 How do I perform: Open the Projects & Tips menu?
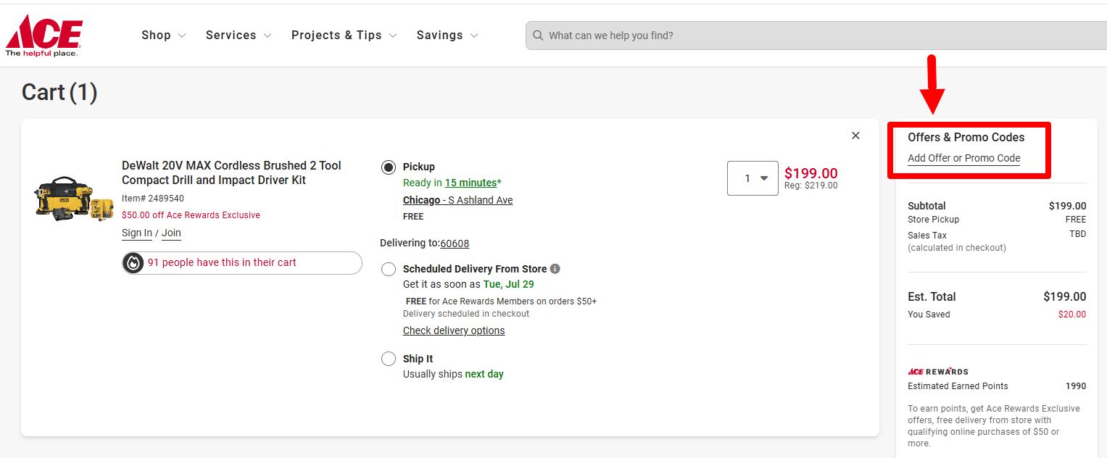click(344, 35)
